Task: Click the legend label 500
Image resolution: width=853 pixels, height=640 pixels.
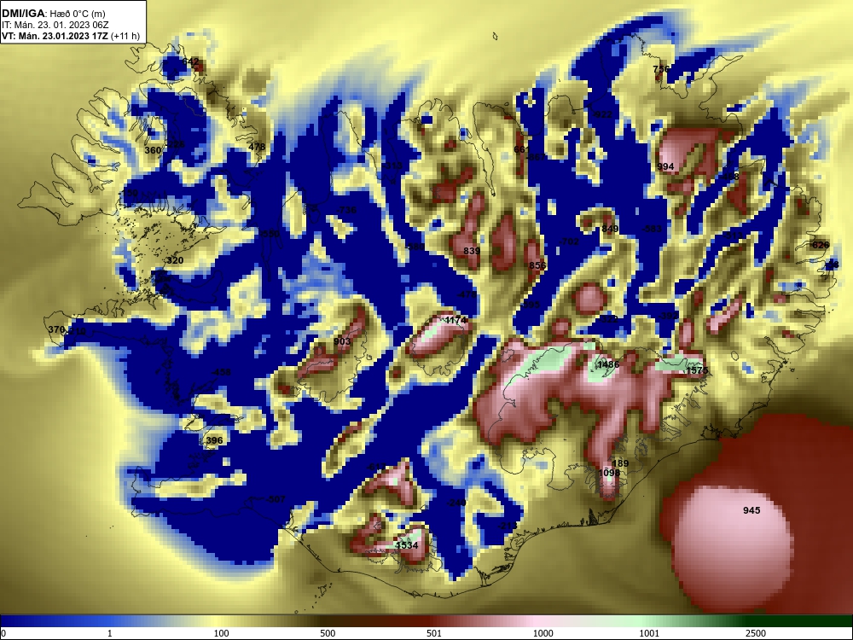Action: (328, 633)
